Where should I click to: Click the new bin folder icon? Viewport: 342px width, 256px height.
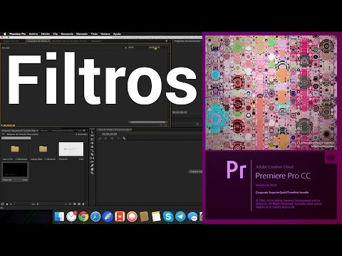pyautogui.click(x=75, y=204)
